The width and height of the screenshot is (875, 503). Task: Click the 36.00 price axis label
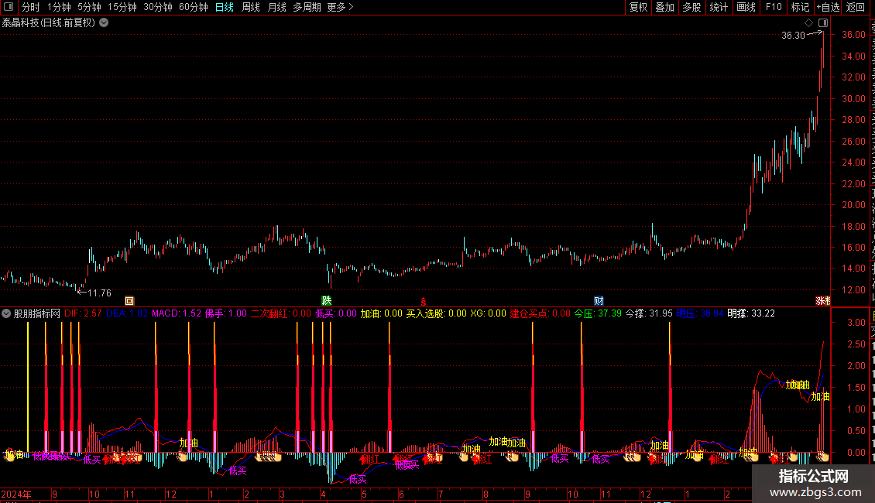tap(854, 35)
